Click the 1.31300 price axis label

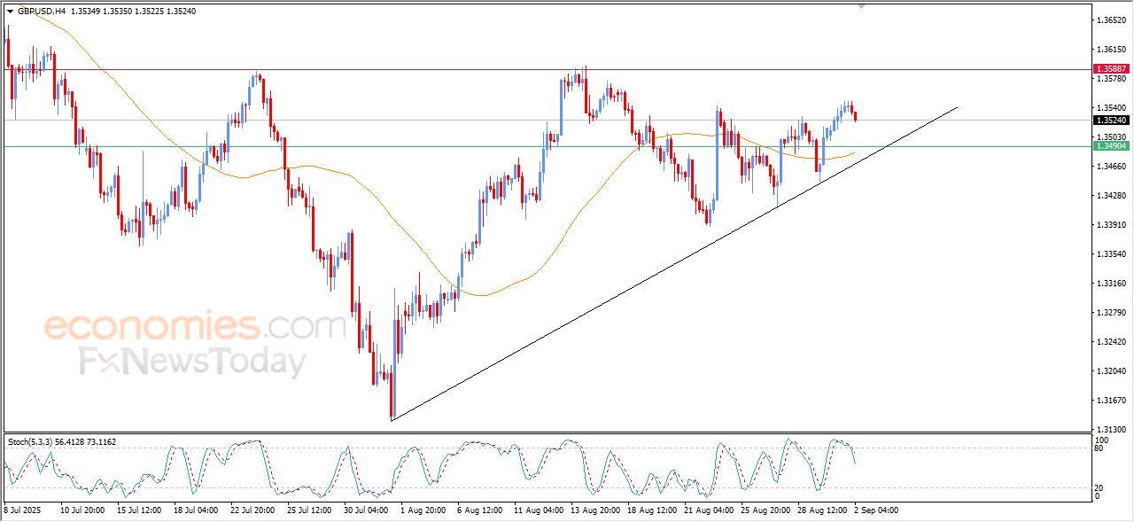(1111, 429)
